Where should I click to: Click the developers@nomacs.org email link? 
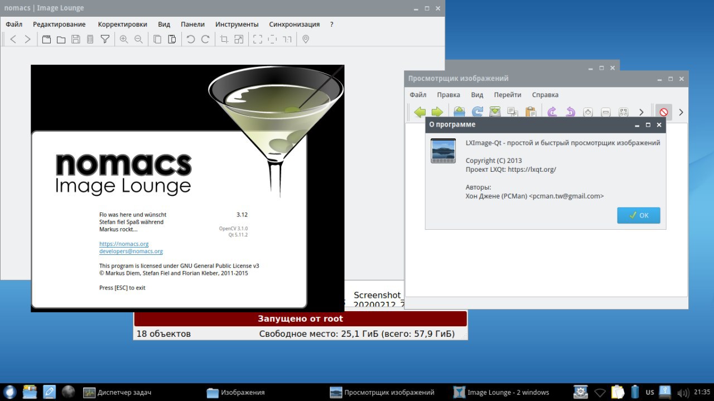click(131, 251)
